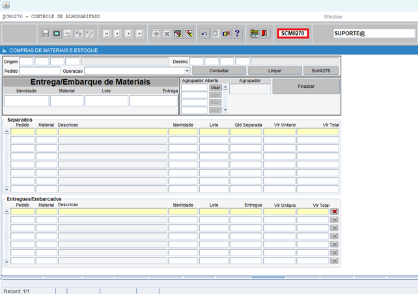Click the eraser pencil clear icon
418x294 pixels.
tap(189, 34)
